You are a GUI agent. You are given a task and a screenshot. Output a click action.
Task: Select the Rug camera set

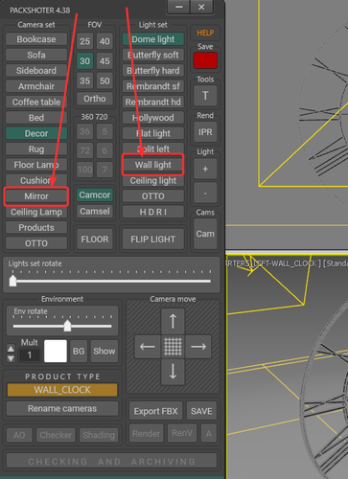tap(36, 149)
